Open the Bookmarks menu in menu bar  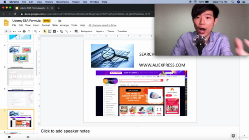coord(62,2)
